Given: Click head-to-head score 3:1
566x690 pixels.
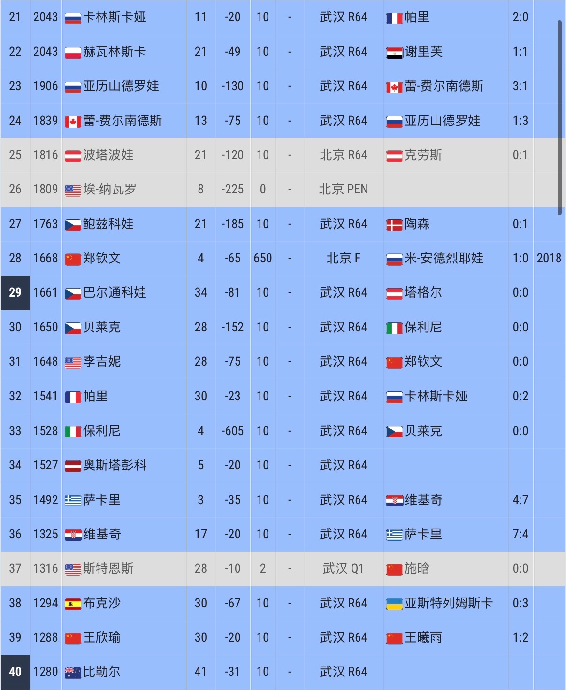Looking at the screenshot, I should click(520, 86).
